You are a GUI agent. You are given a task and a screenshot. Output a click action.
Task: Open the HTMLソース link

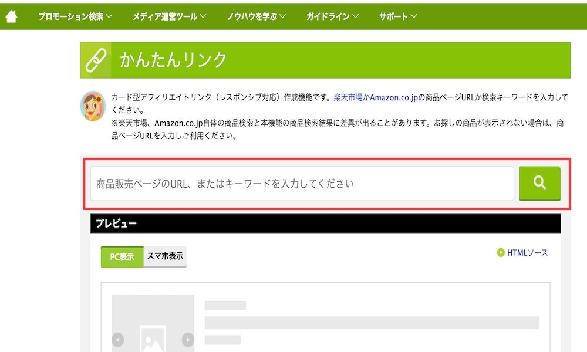click(x=522, y=253)
